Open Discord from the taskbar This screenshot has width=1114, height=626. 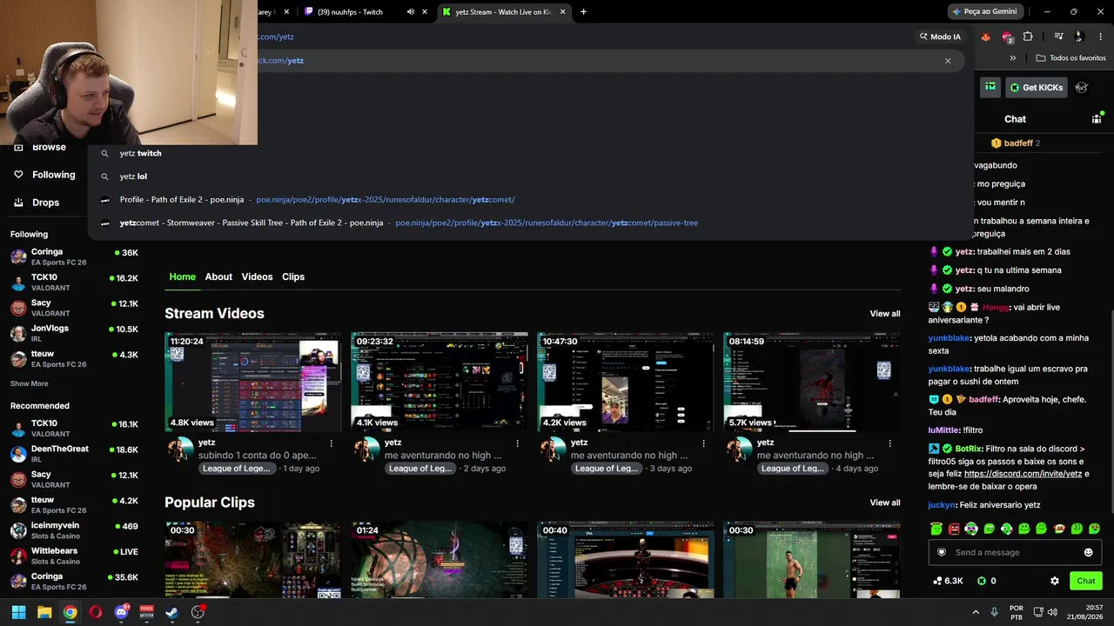[121, 612]
